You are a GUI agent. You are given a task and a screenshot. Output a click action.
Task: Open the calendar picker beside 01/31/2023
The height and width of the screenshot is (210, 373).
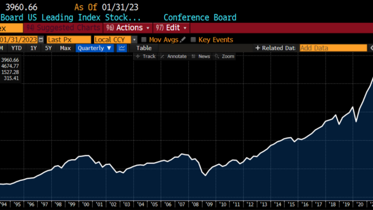(x=41, y=40)
